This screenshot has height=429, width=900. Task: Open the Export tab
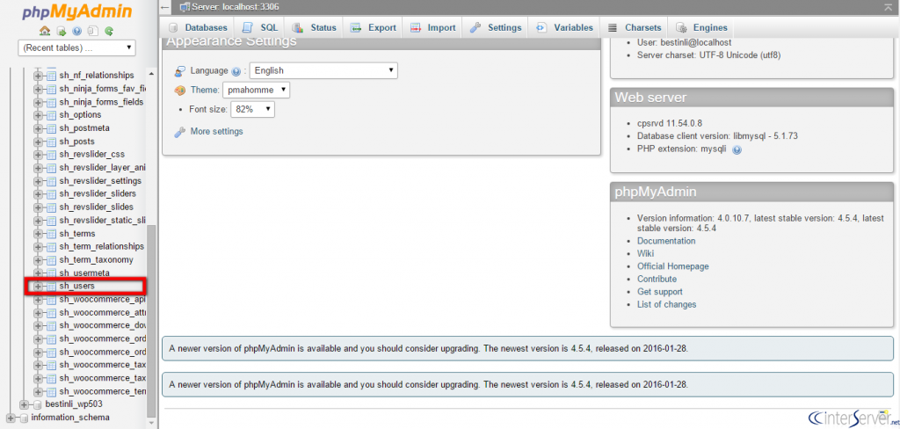click(x=373, y=28)
